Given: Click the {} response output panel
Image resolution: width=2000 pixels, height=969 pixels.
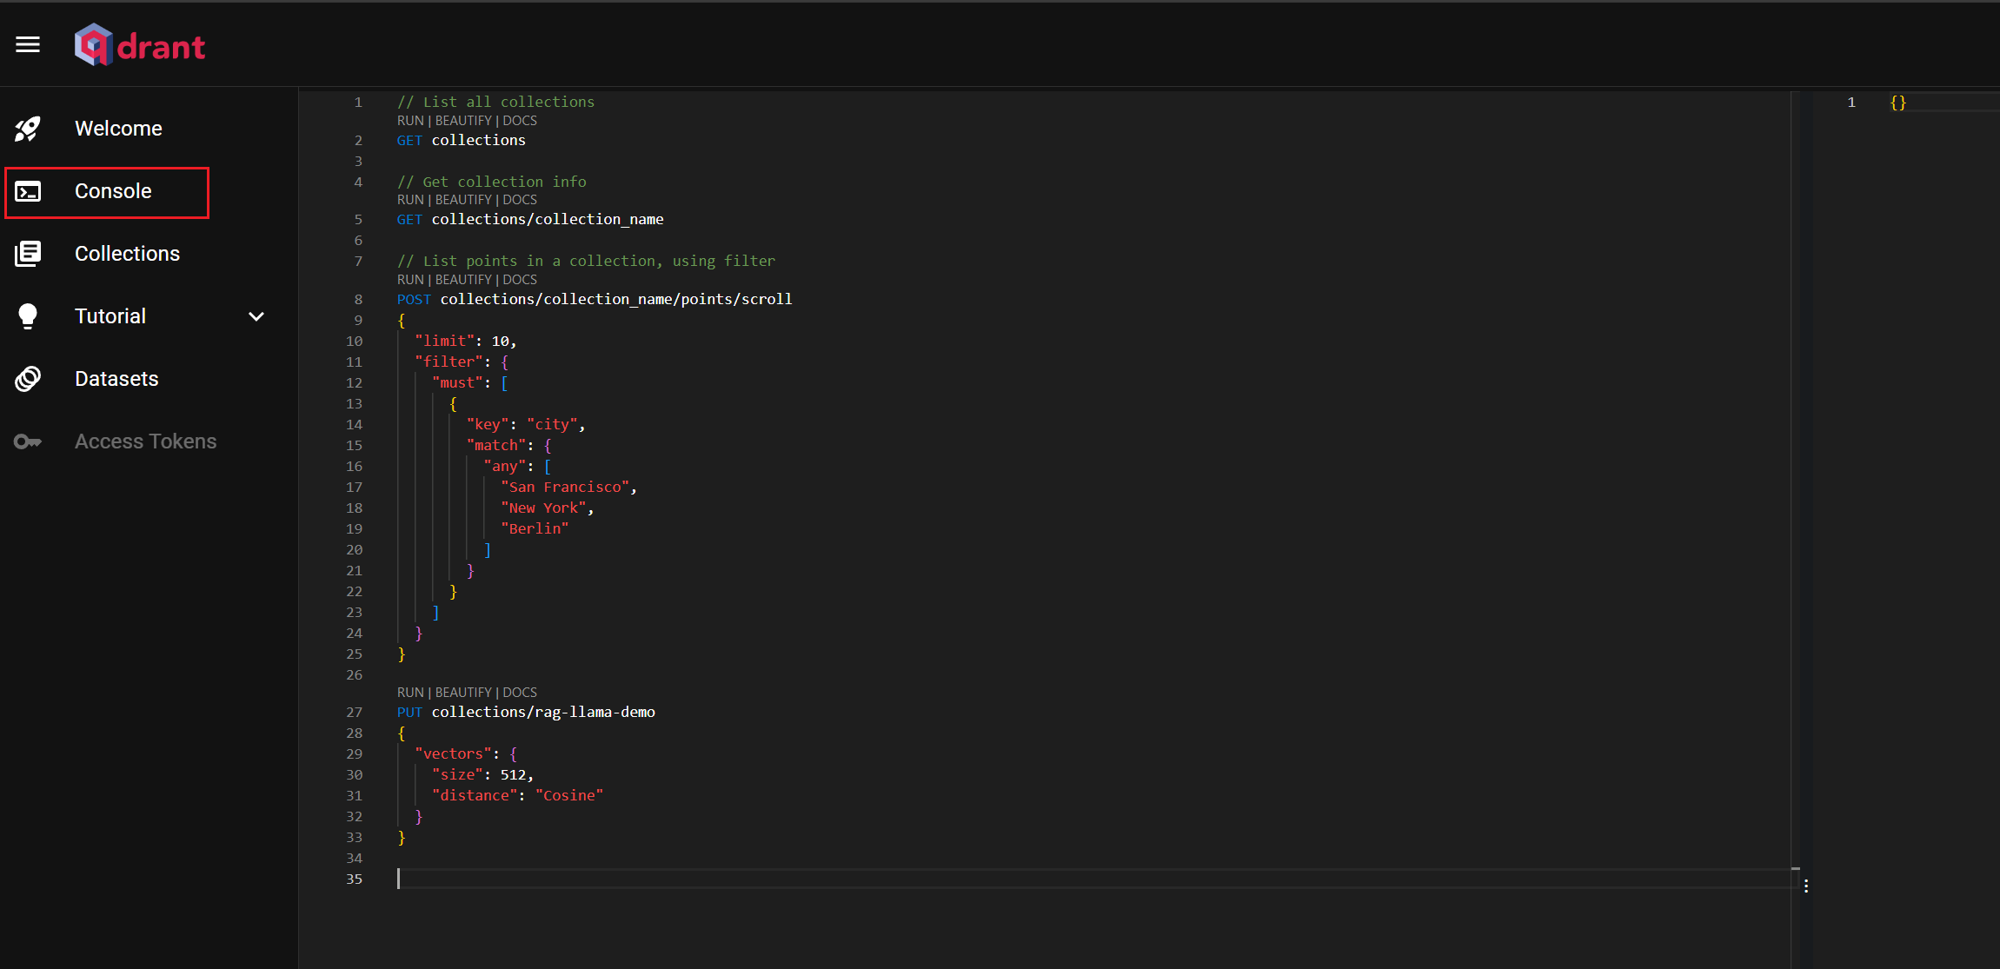Looking at the screenshot, I should 1897,103.
